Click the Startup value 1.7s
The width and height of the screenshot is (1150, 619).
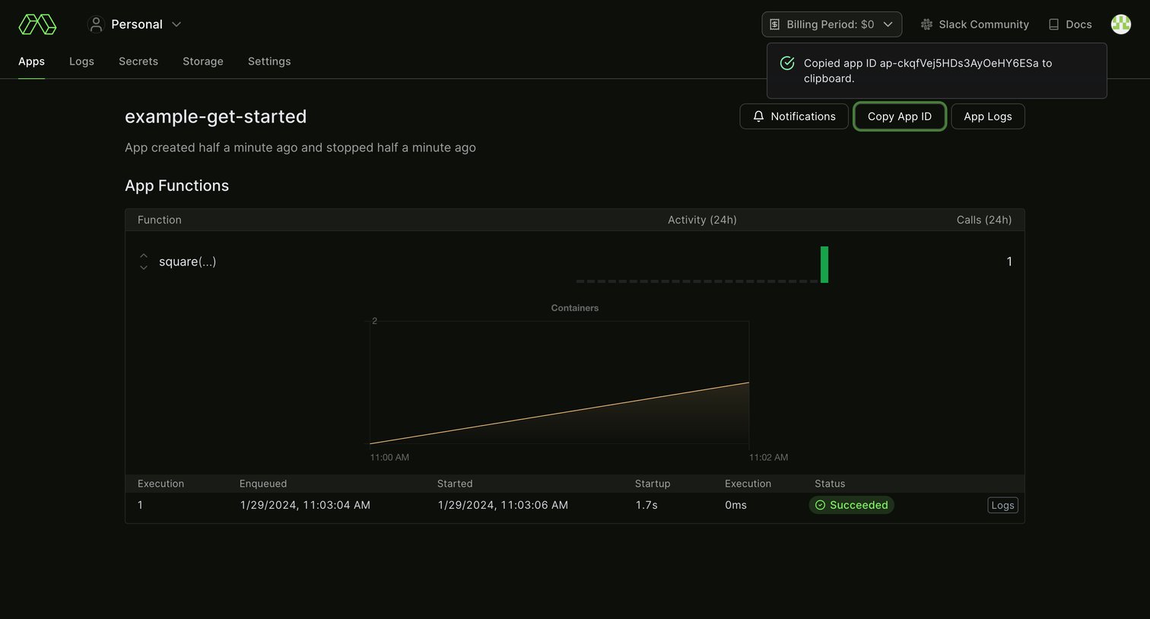(646, 505)
